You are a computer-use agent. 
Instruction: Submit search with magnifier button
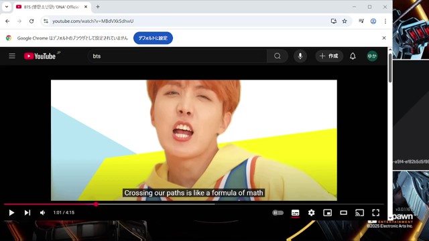pyautogui.click(x=277, y=56)
